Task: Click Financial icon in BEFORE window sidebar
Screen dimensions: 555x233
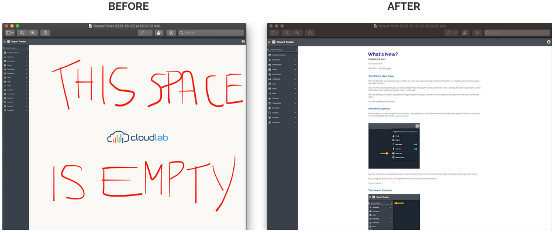Action: pos(5,90)
